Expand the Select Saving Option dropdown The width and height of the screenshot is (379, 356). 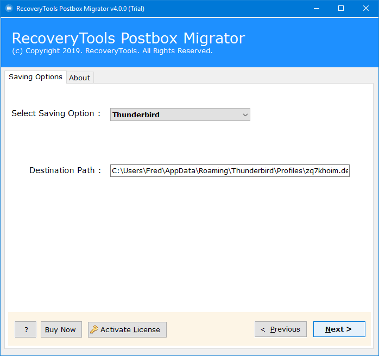pyautogui.click(x=180, y=115)
